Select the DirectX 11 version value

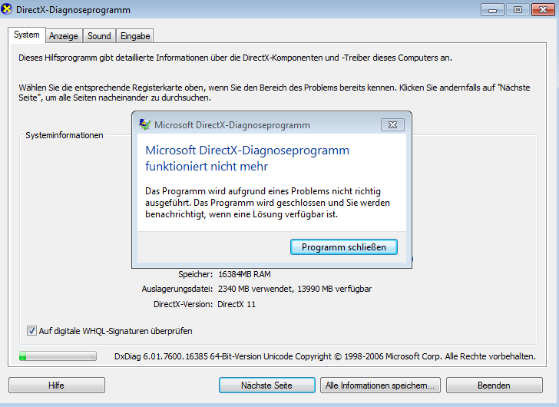237,304
